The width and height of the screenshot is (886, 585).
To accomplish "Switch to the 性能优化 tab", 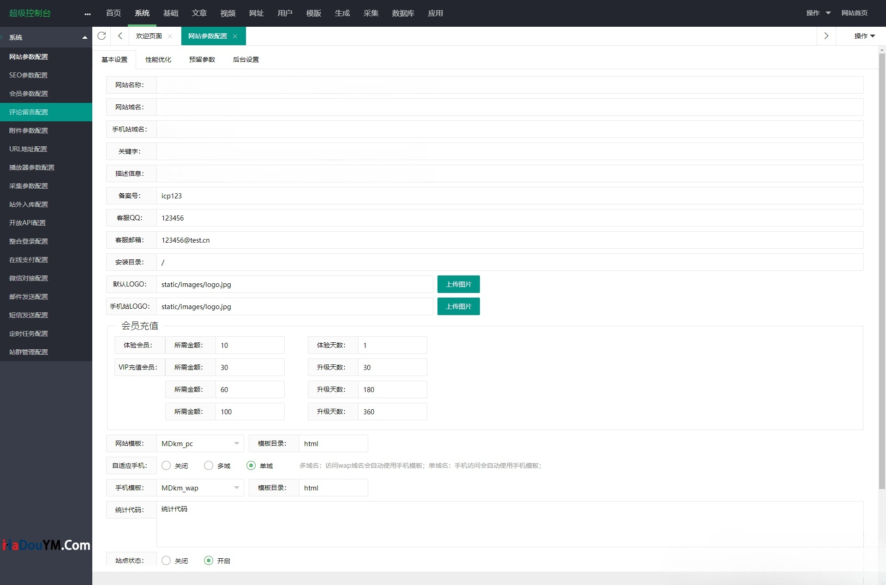I will 158,59.
